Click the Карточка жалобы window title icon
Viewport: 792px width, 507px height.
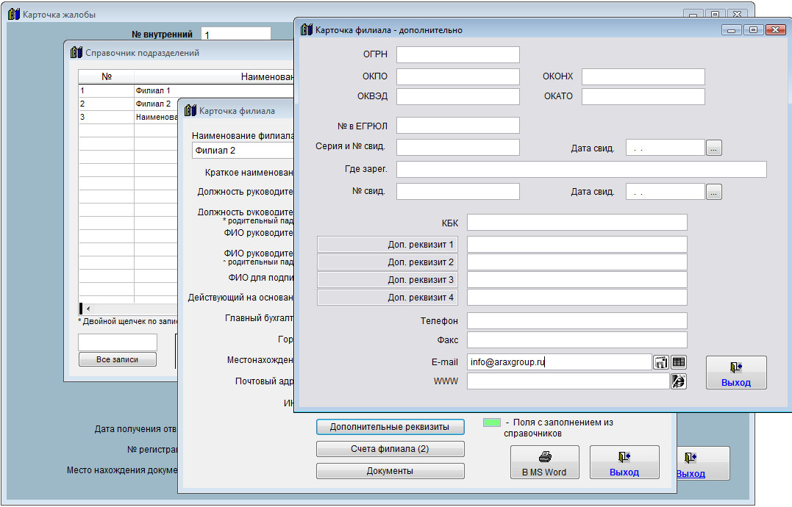[14, 14]
